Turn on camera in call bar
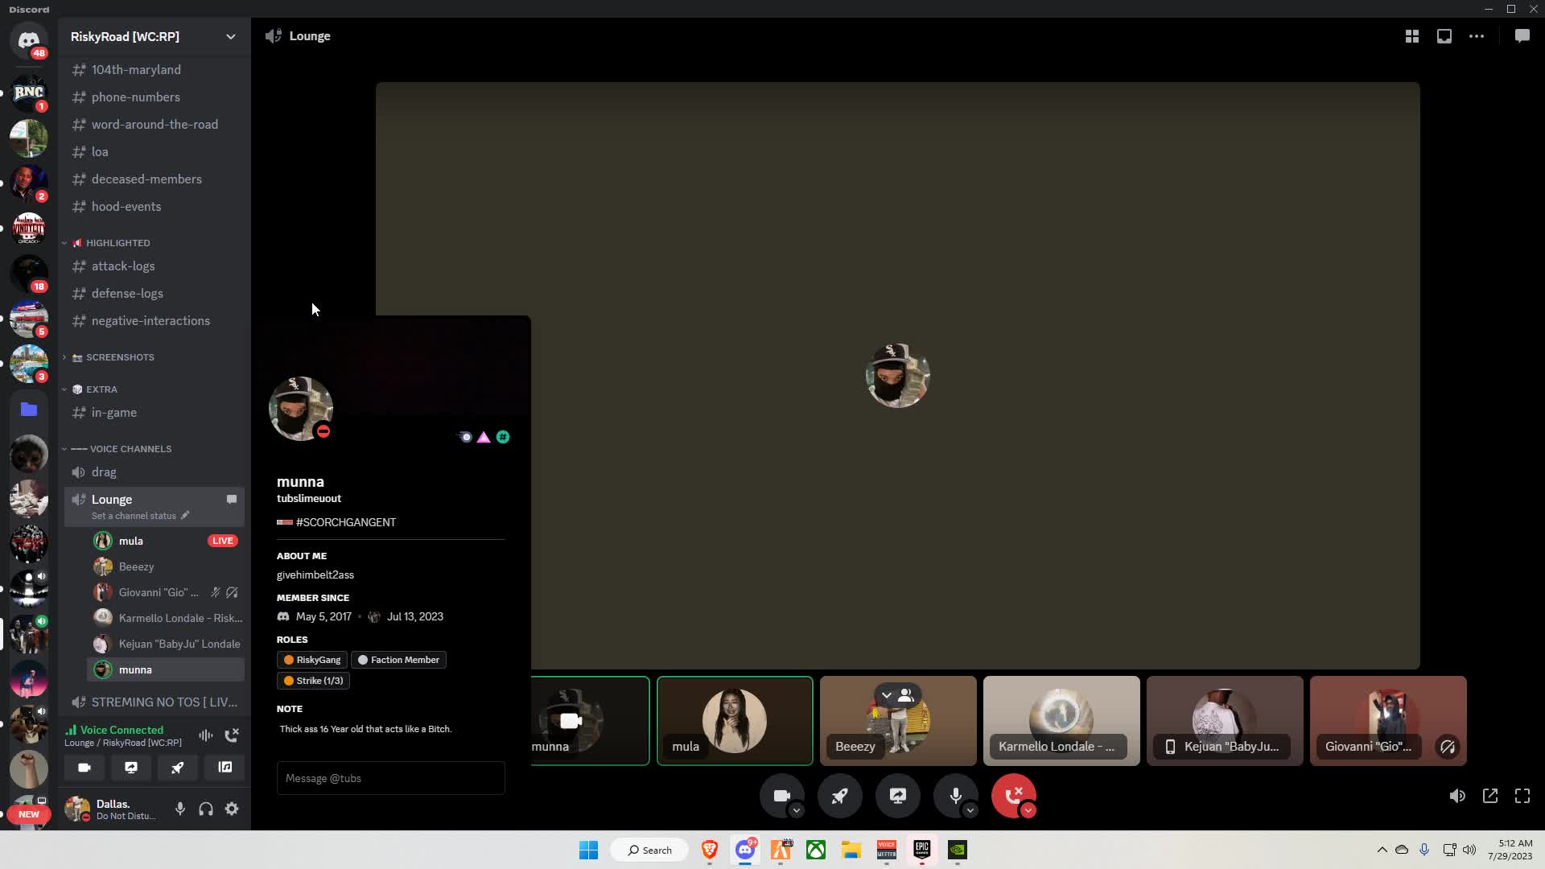 781,796
